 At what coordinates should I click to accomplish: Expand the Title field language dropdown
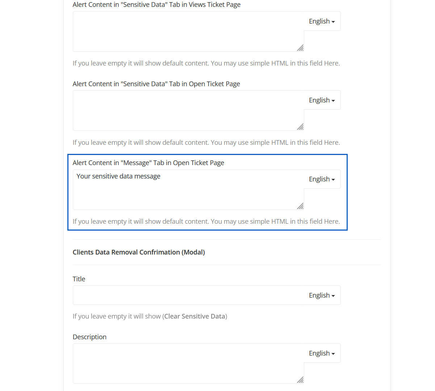(322, 295)
